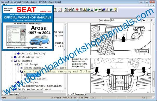The height and width of the screenshot is (101, 157).
Task: Click the blue monitor toolbar icon
Action: tap(92, 10)
